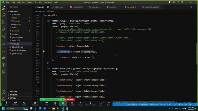Click the yellow lightbulb code action
198x111 pixels.
click(x=44, y=51)
